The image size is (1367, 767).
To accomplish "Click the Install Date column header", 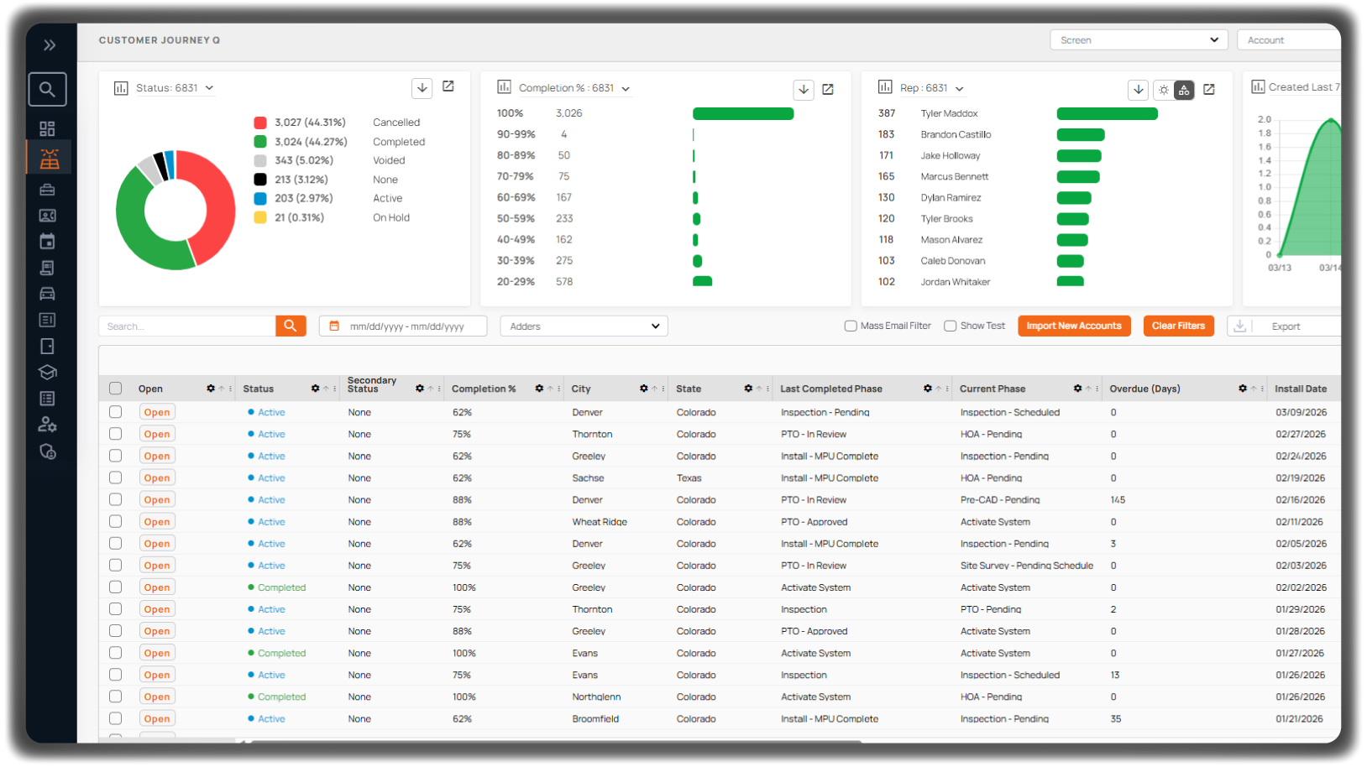I will coord(1301,389).
